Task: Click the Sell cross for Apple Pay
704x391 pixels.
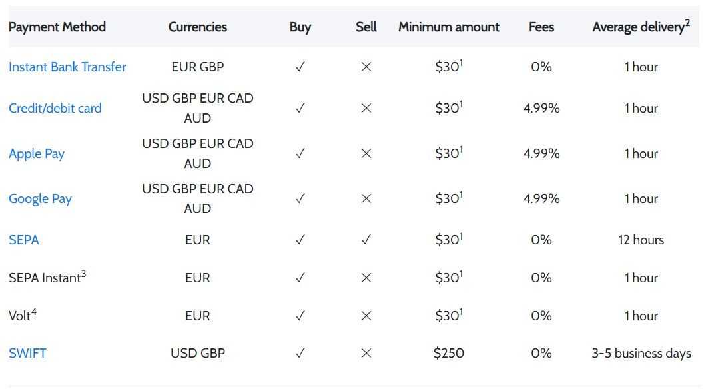Action: [366, 153]
